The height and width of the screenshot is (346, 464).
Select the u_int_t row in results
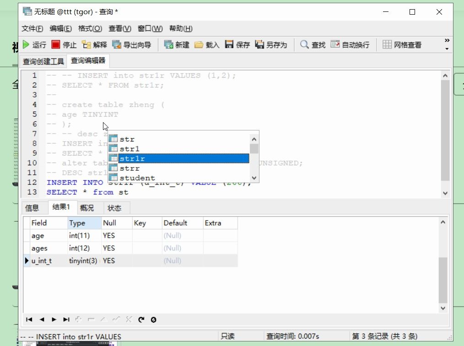point(42,260)
